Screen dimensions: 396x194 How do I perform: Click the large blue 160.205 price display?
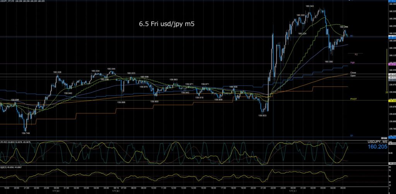click(x=377, y=147)
